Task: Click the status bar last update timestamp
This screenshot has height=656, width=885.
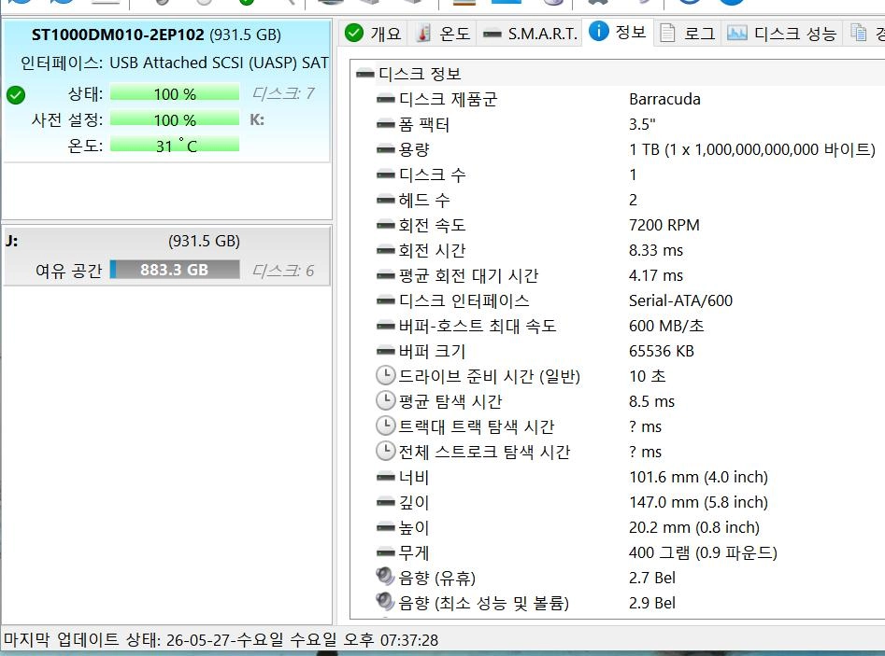Action: (221, 640)
